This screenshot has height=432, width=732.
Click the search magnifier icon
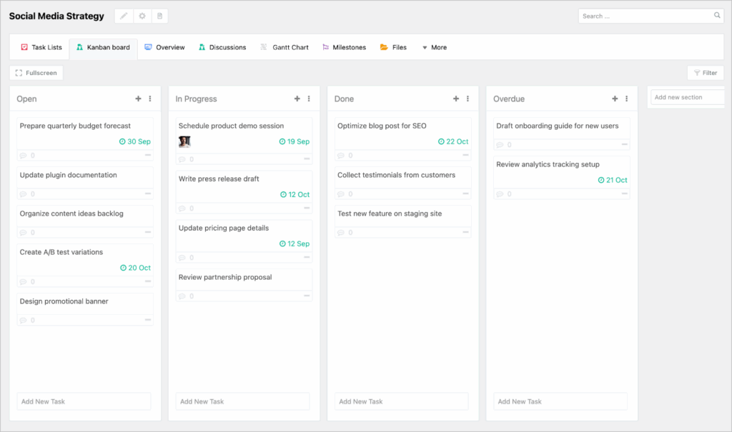pos(717,15)
